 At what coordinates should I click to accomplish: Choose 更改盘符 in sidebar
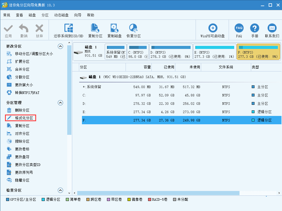click(18, 157)
